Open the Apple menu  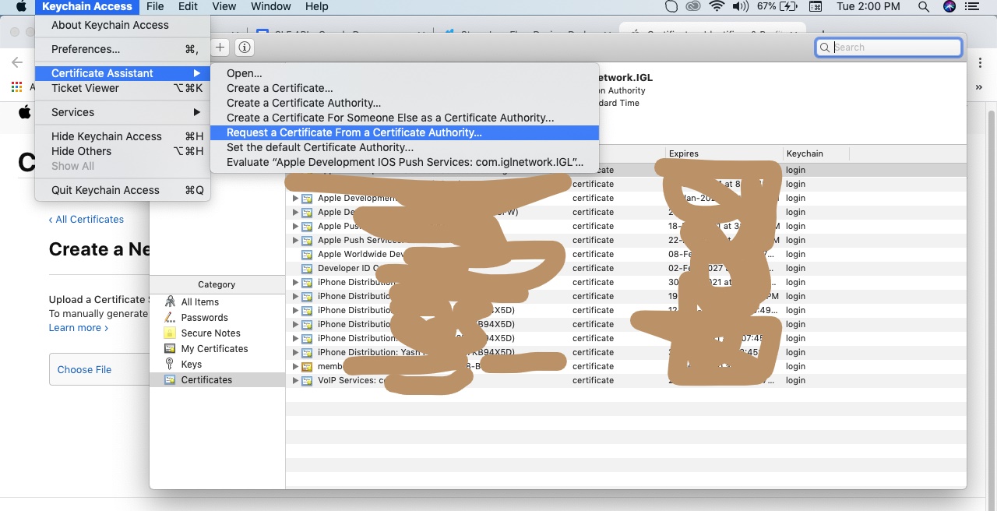[x=21, y=6]
